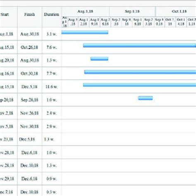This screenshot has width=196, height=196.
Task: Select the Aug 1,18 month header
Action: coord(85,12)
